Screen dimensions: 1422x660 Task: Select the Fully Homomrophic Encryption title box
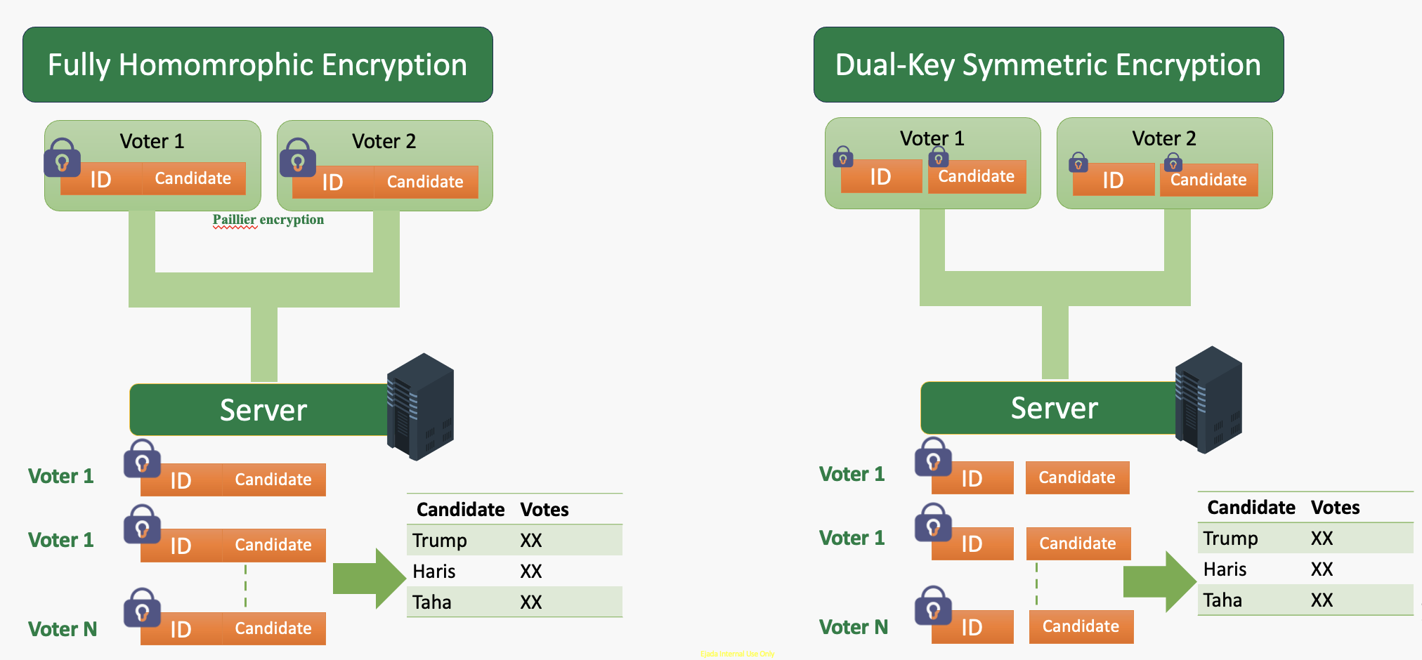257,65
